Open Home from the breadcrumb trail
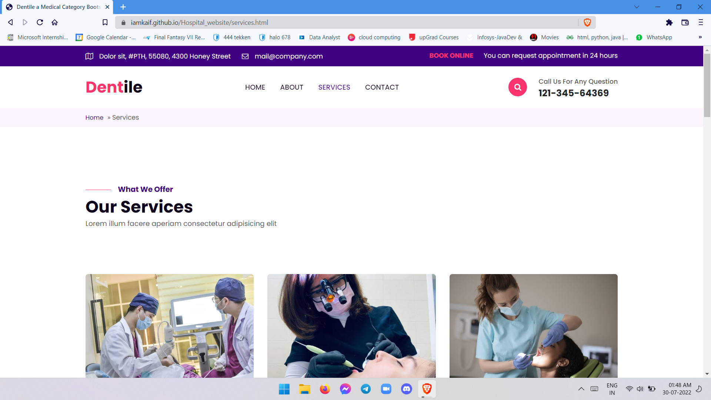Image resolution: width=711 pixels, height=400 pixels. pyautogui.click(x=94, y=117)
